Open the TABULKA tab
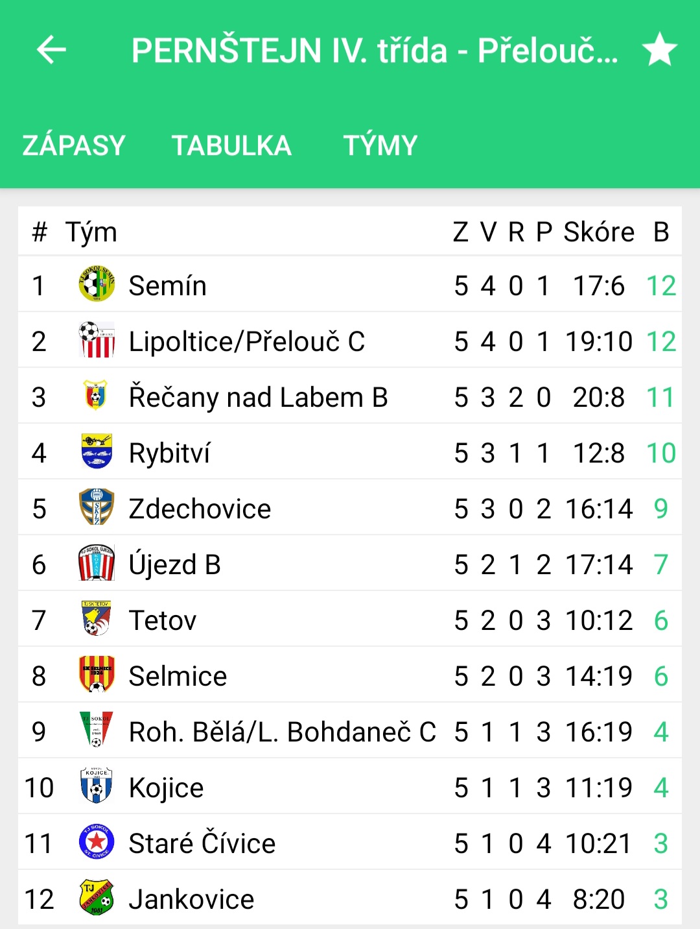This screenshot has height=929, width=700. (231, 145)
